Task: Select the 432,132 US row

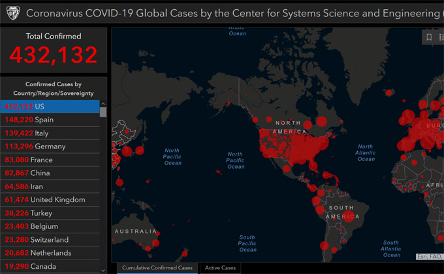Action: (50, 107)
